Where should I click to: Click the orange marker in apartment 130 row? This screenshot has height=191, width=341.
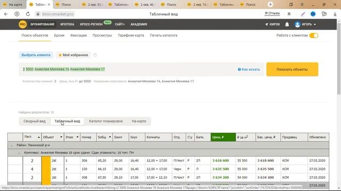pyautogui.click(x=46, y=169)
